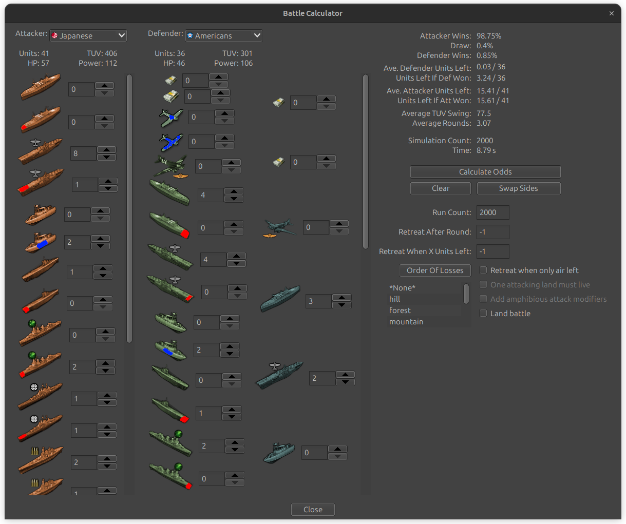Viewport: 626px width, 524px height.
Task: Open the Defender dropdown showing Americans
Action: click(223, 36)
